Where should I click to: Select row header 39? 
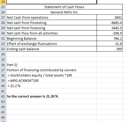point(3,80)
